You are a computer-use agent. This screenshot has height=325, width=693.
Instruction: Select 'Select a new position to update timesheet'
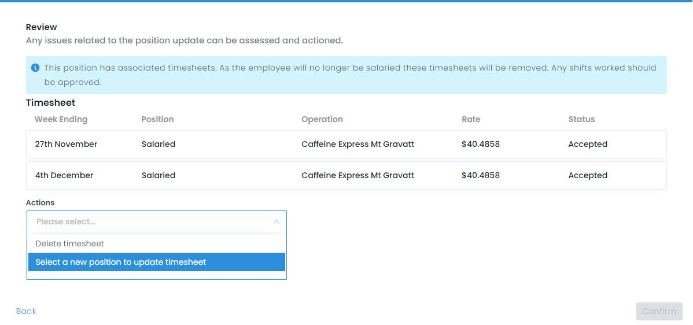point(121,262)
